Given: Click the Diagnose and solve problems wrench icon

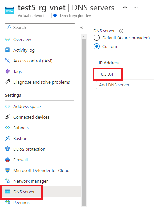Looking at the screenshot, I should tap(8, 82).
